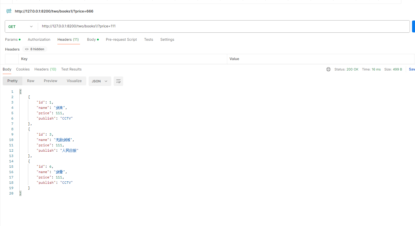This screenshot has height=226, width=415.
Task: Click the opening bracket on line 1
Action: (x=20, y=92)
